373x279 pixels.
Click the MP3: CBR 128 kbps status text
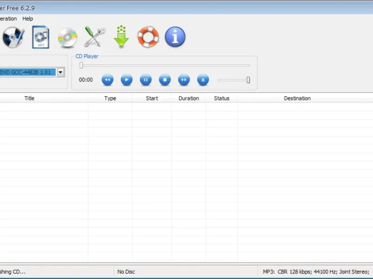coord(316,272)
